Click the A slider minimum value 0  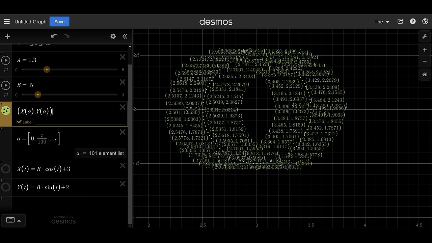[x=16, y=70]
